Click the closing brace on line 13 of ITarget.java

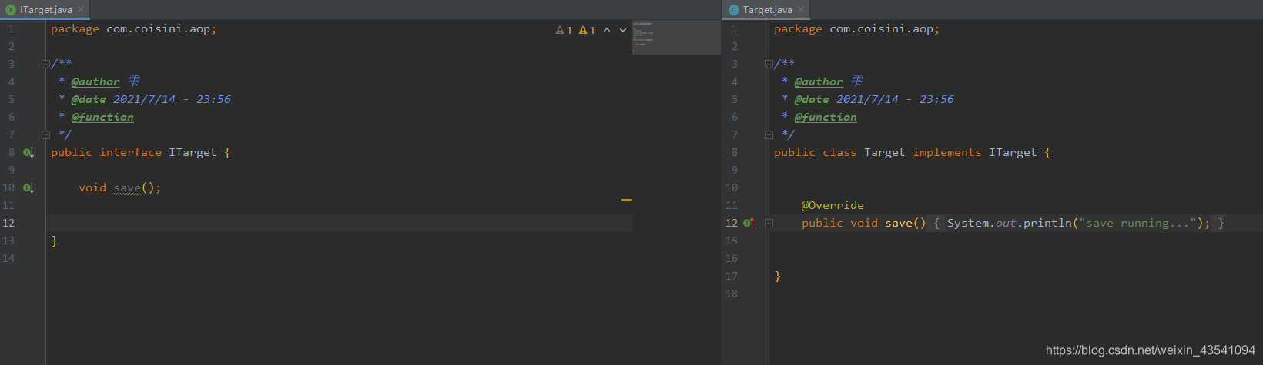[54, 241]
